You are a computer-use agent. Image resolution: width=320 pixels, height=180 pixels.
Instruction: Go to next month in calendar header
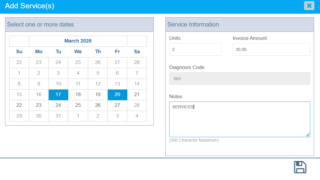(x=137, y=41)
